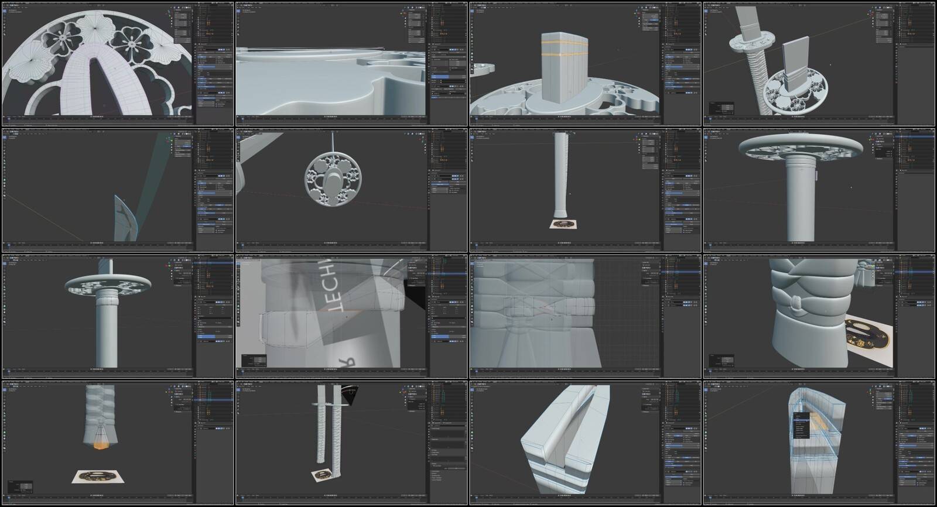Select frame with grooved block close-up and blue edges

[585, 443]
